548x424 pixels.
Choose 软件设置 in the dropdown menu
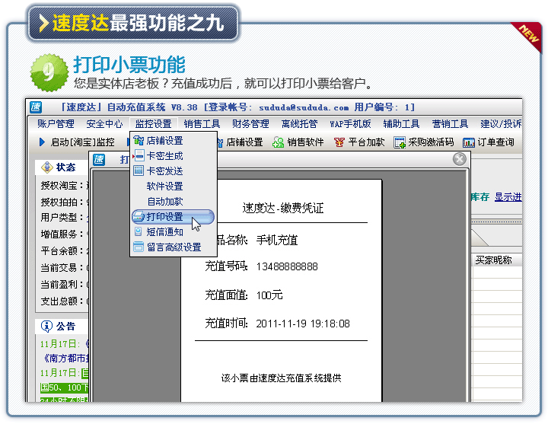164,186
